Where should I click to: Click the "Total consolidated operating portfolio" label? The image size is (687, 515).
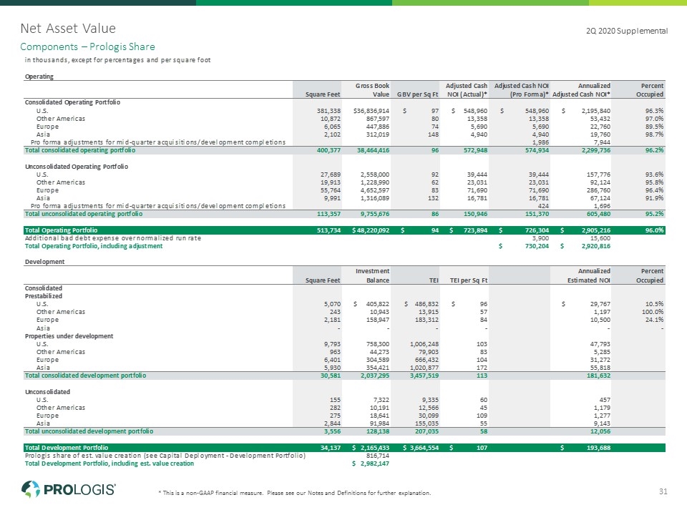(x=80, y=150)
